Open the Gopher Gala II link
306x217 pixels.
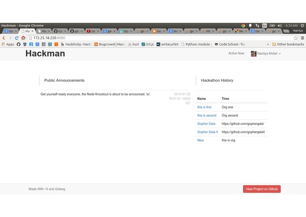point(207,132)
